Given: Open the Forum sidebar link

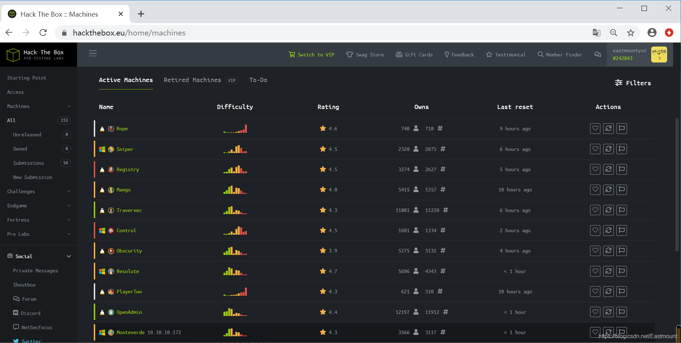Looking at the screenshot, I should coord(25,299).
